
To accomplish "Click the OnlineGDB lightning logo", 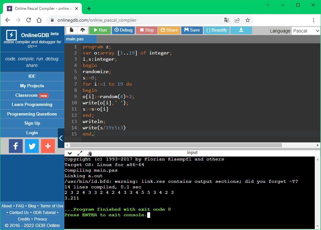I will click(x=11, y=35).
